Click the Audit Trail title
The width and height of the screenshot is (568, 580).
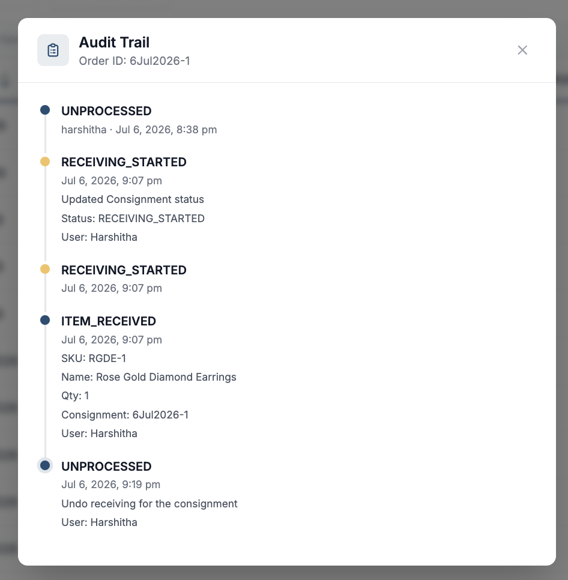(114, 43)
